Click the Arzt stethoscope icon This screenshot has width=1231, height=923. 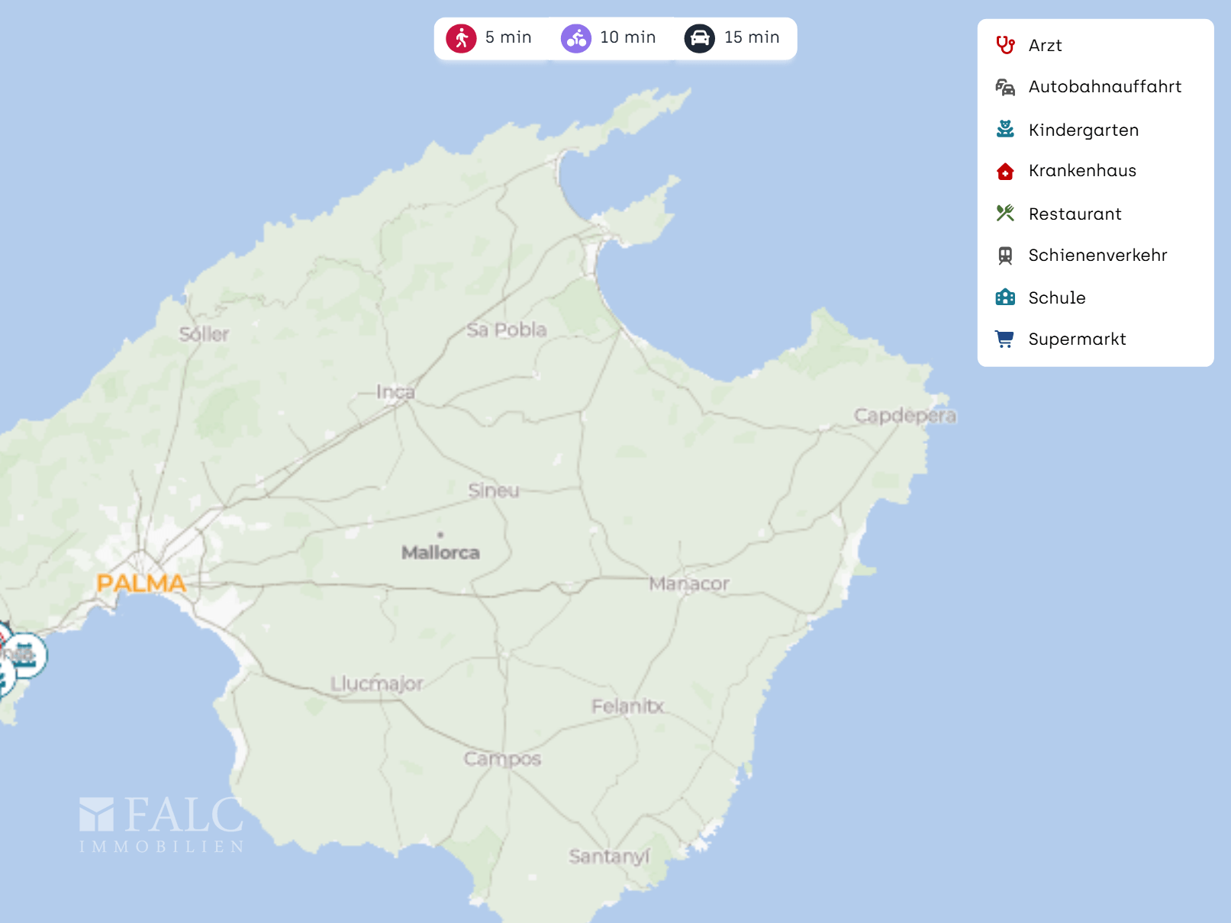(x=1005, y=45)
